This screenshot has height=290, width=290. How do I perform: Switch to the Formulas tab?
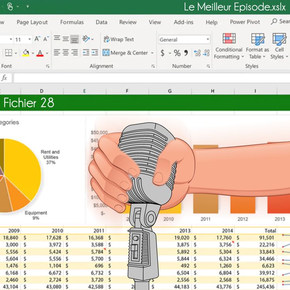(72, 22)
